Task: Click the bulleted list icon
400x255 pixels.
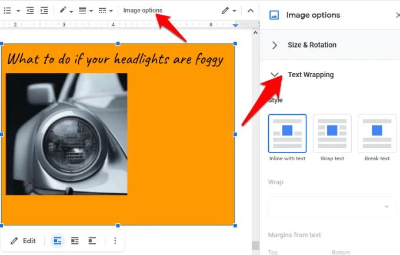Action: 8,11
